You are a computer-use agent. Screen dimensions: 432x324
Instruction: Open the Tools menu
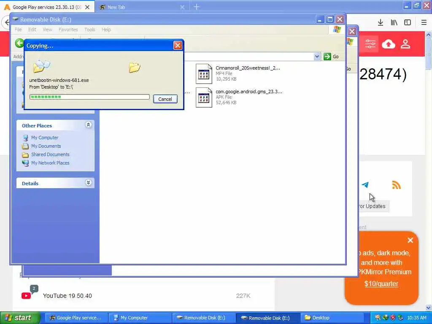[x=89, y=30]
